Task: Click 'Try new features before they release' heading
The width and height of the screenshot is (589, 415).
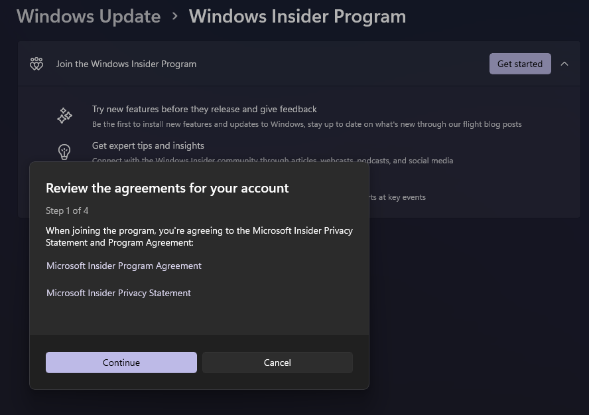Action: pos(204,109)
